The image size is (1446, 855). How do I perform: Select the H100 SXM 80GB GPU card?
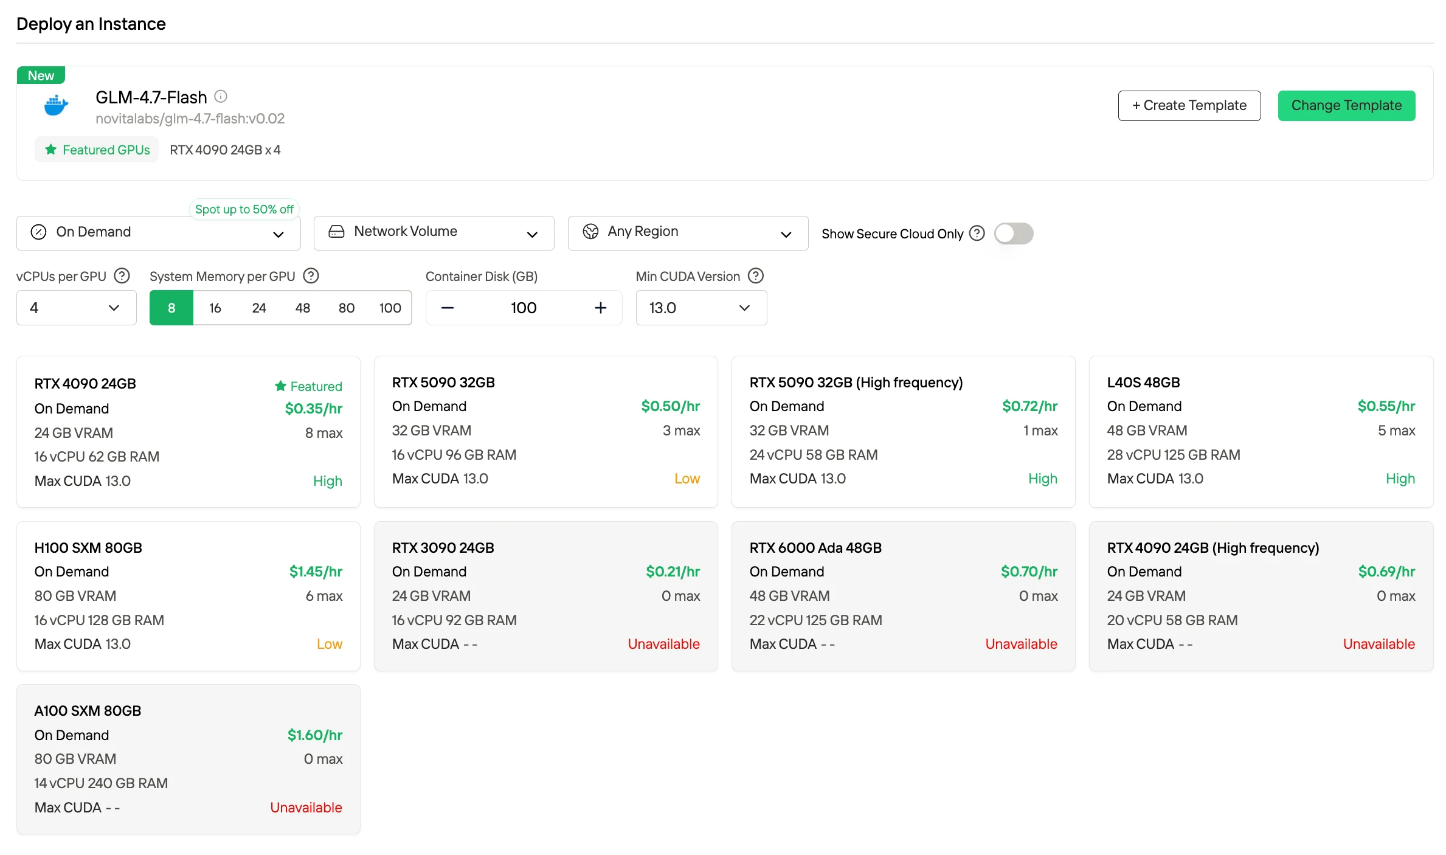tap(189, 596)
